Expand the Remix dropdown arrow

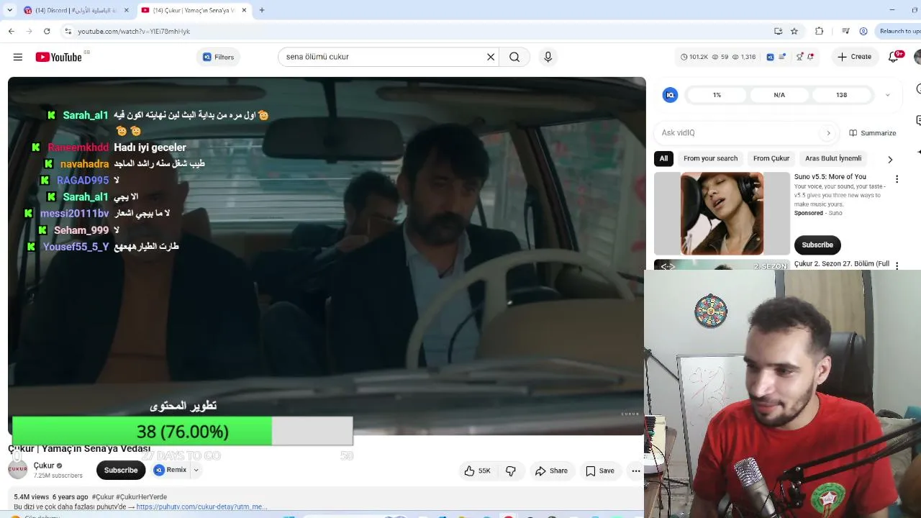[196, 471]
